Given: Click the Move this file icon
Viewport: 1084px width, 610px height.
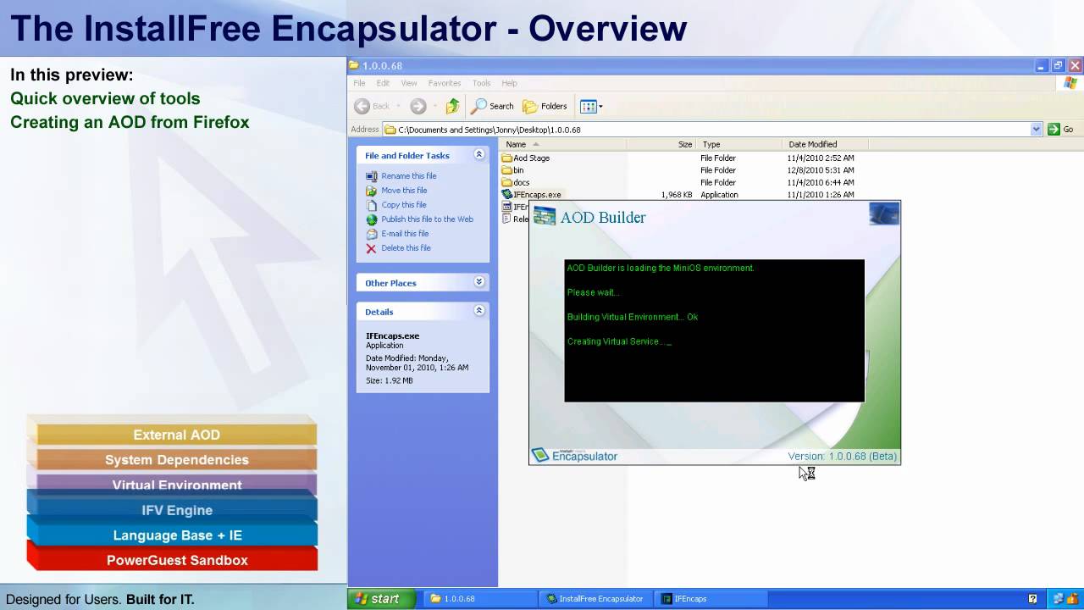Looking at the screenshot, I should click(371, 191).
